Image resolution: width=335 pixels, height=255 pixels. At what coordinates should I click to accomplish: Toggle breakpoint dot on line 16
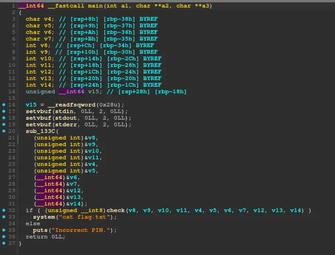click(4, 105)
